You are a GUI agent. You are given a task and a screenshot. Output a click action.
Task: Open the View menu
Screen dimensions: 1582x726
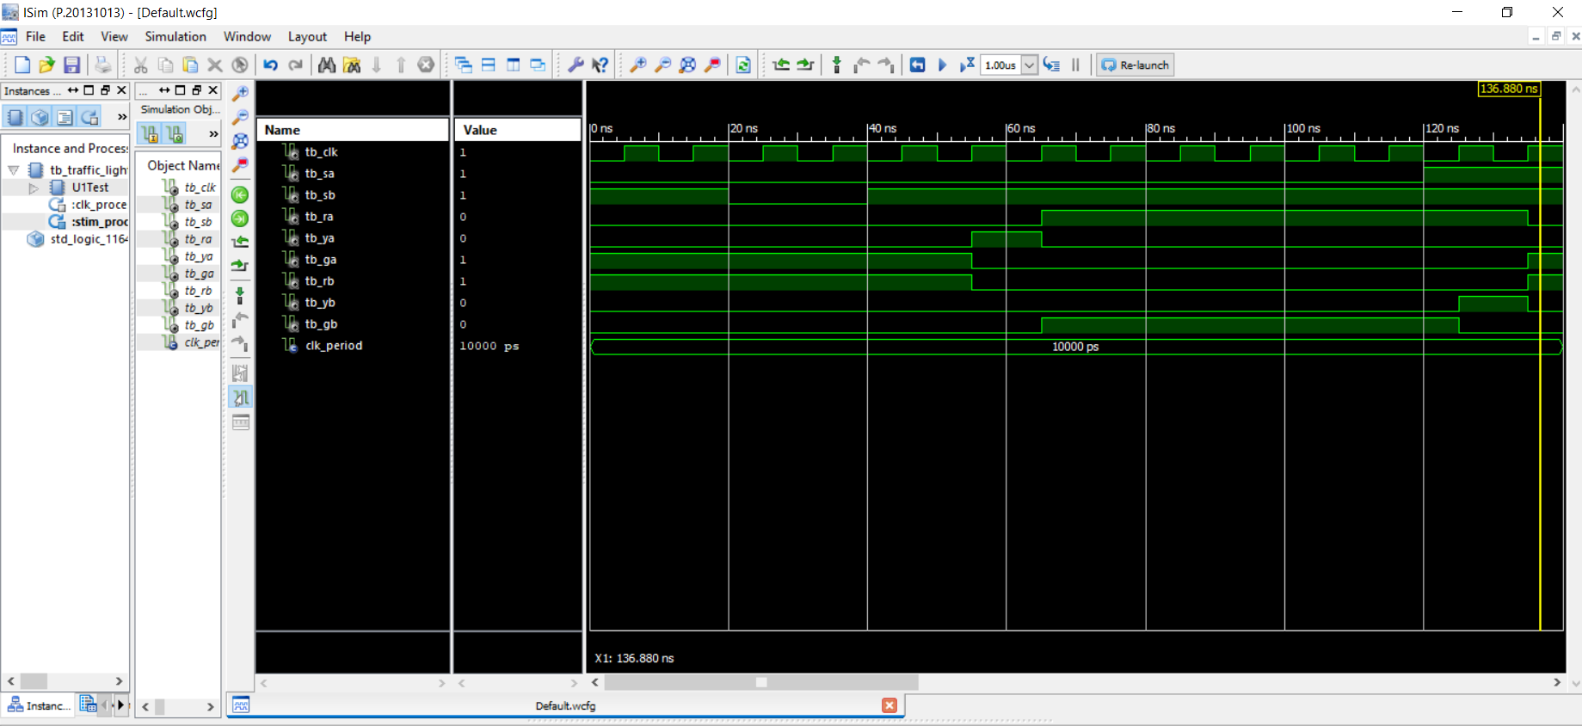pos(114,36)
